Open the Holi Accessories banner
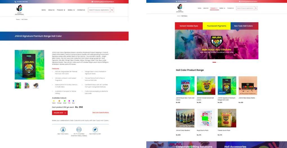287x148 pixels. (x=252, y=145)
